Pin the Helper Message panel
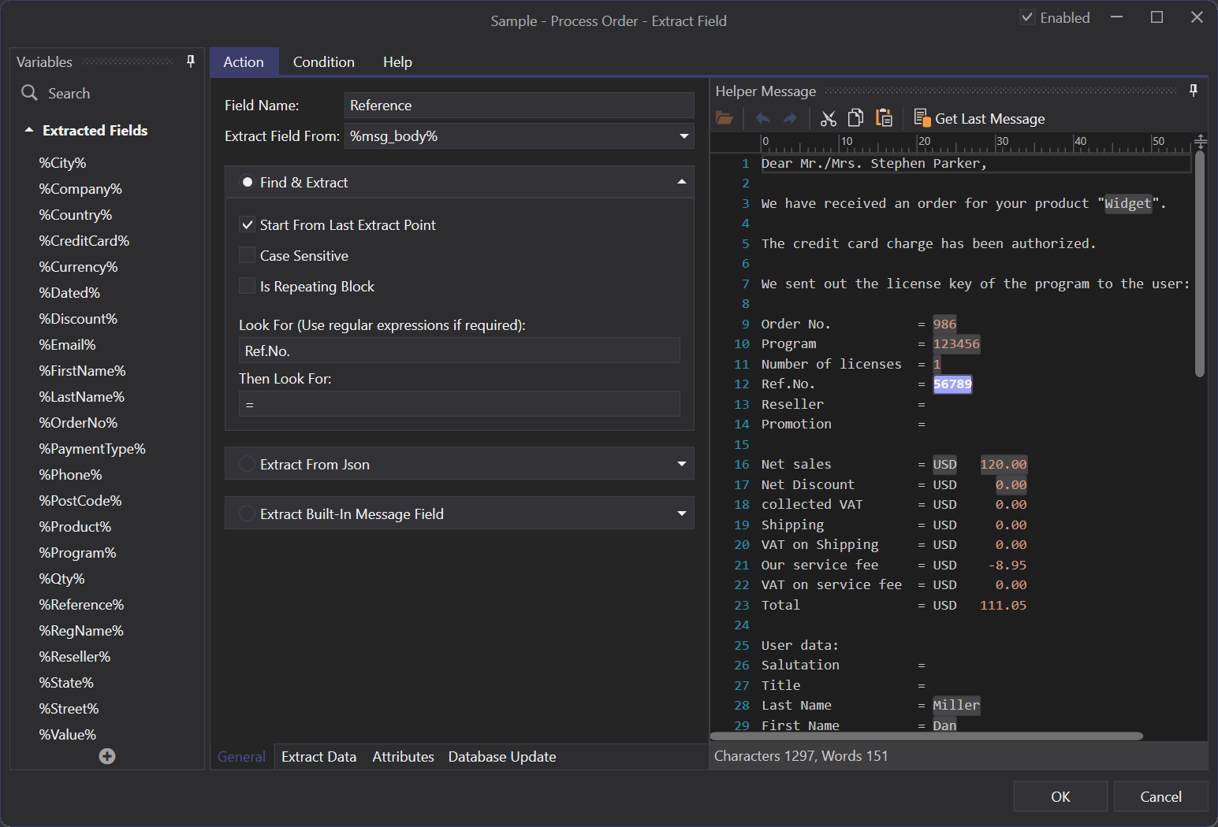1218x827 pixels. [x=1194, y=91]
